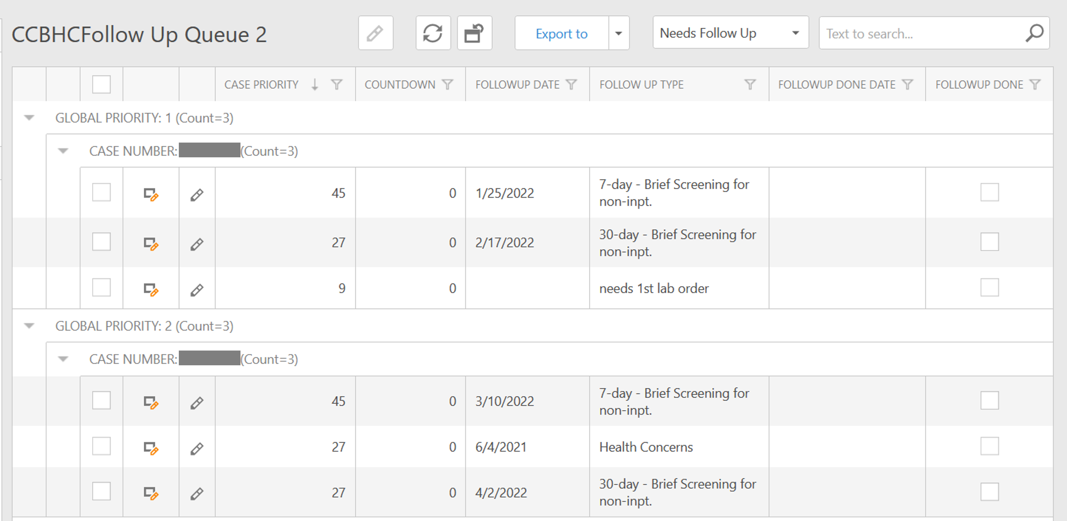Open the Case Priority column filter

[337, 84]
